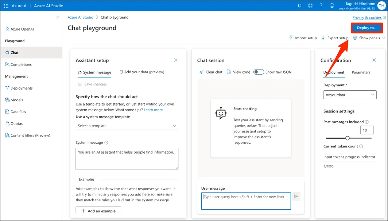Toggle Show raw JSON switch
This screenshot has height=221, width=388.
point(259,72)
